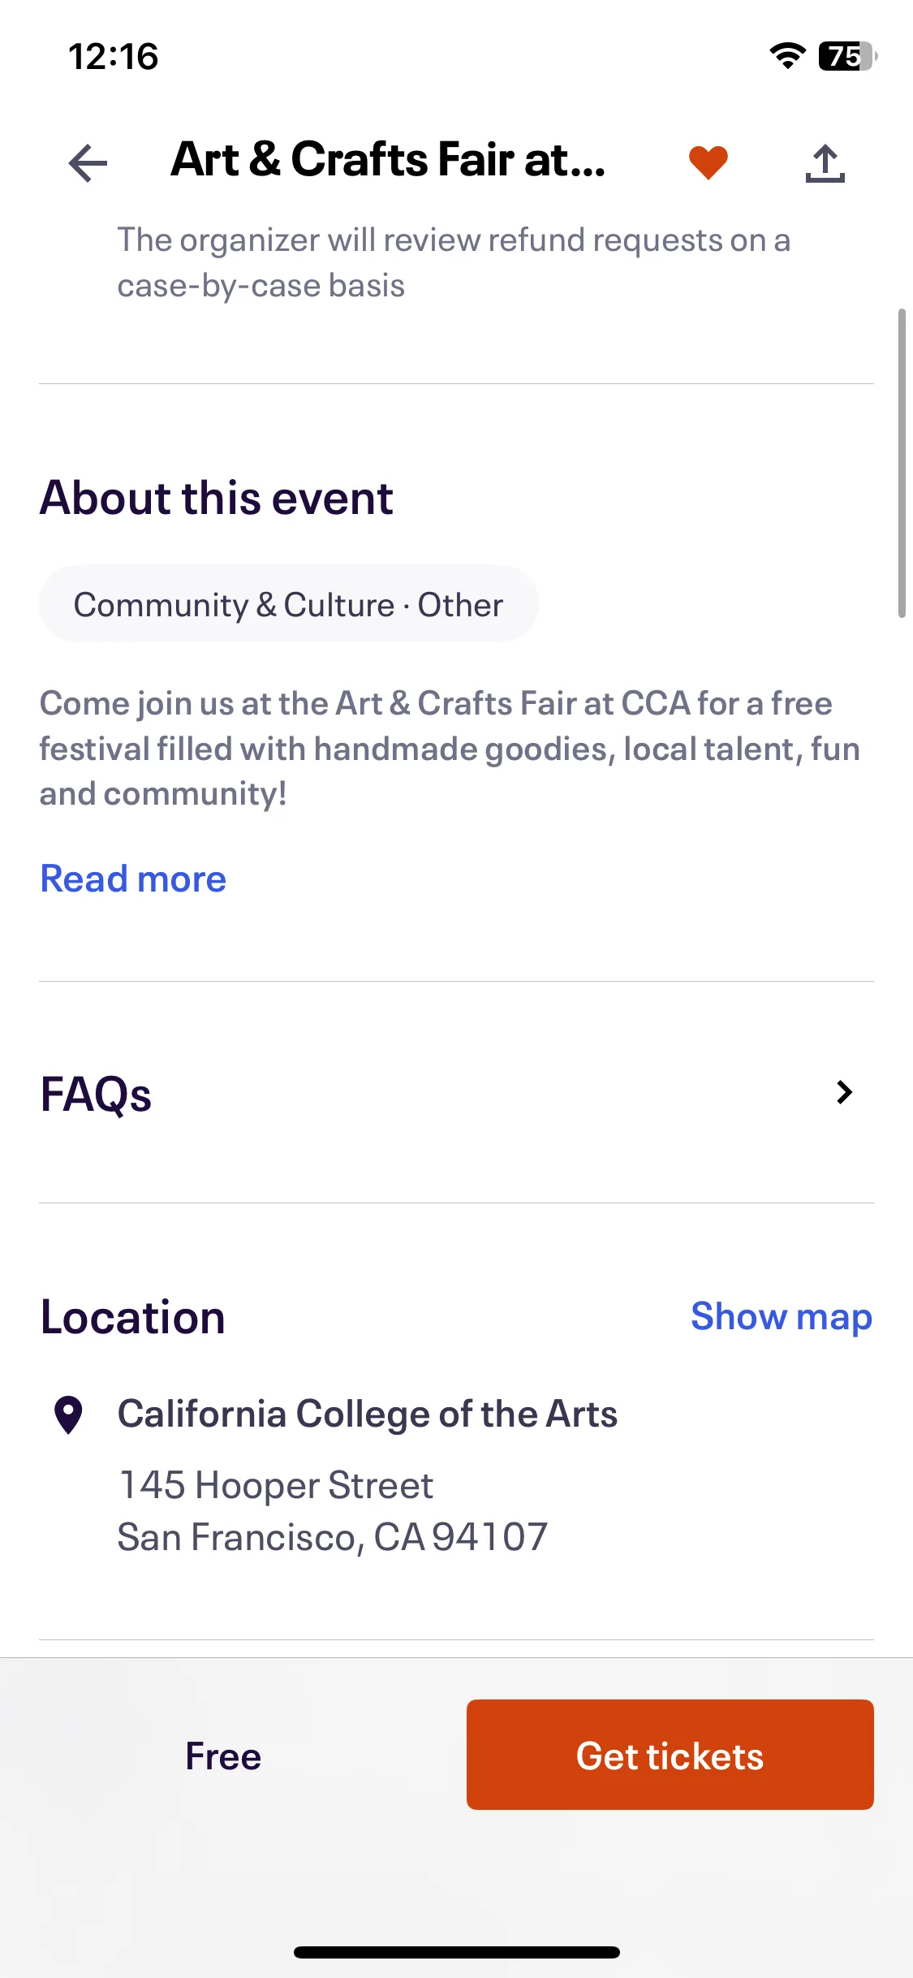This screenshot has height=1978, width=913.
Task: Tap the share upload icon
Action: point(825,162)
